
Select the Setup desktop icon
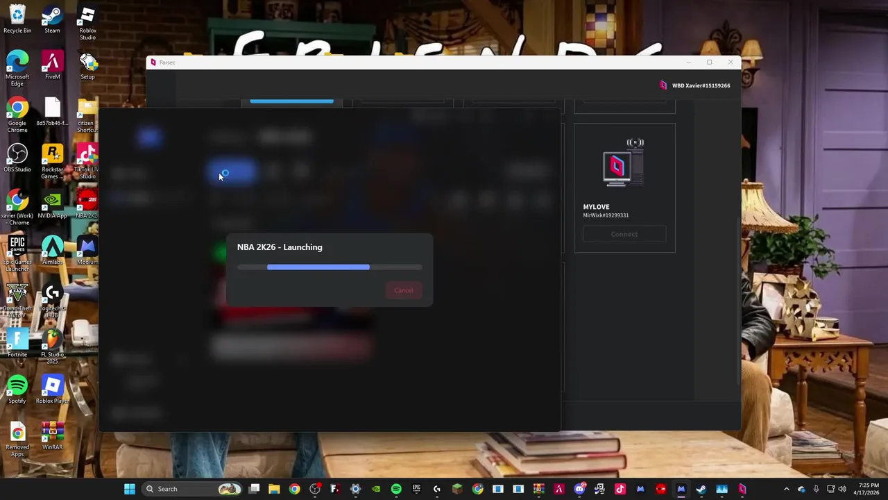point(87,65)
